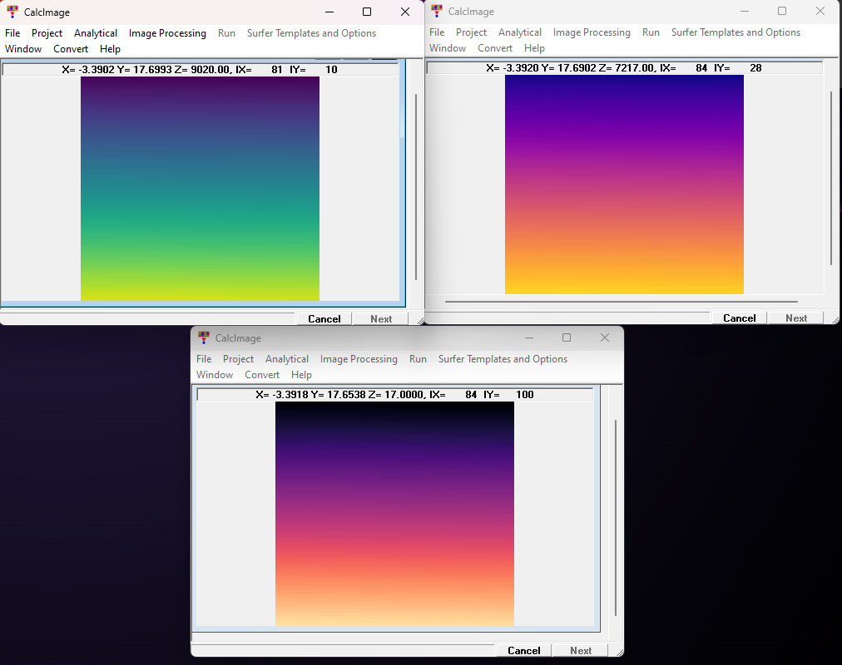The width and height of the screenshot is (842, 665).
Task: Open the File menu in the green-yellow gradient window
Action: [12, 33]
